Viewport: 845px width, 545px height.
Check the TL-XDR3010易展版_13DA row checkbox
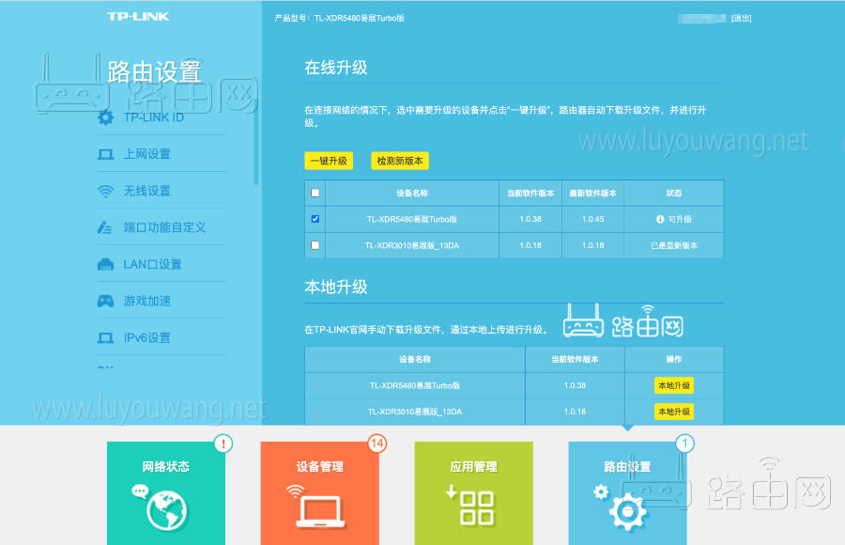click(315, 245)
